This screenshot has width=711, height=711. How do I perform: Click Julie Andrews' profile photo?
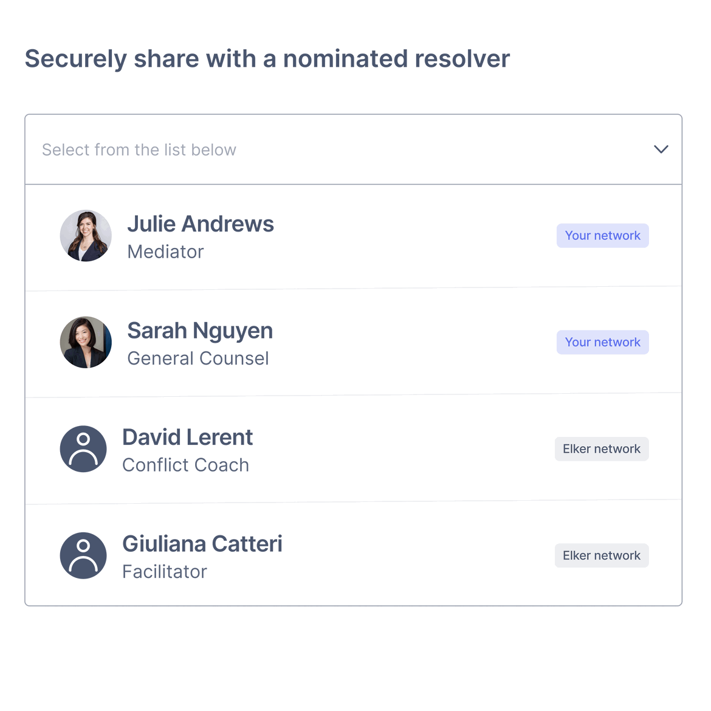[86, 236]
